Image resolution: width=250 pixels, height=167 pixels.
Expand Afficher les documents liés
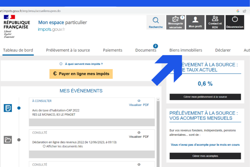63,146
